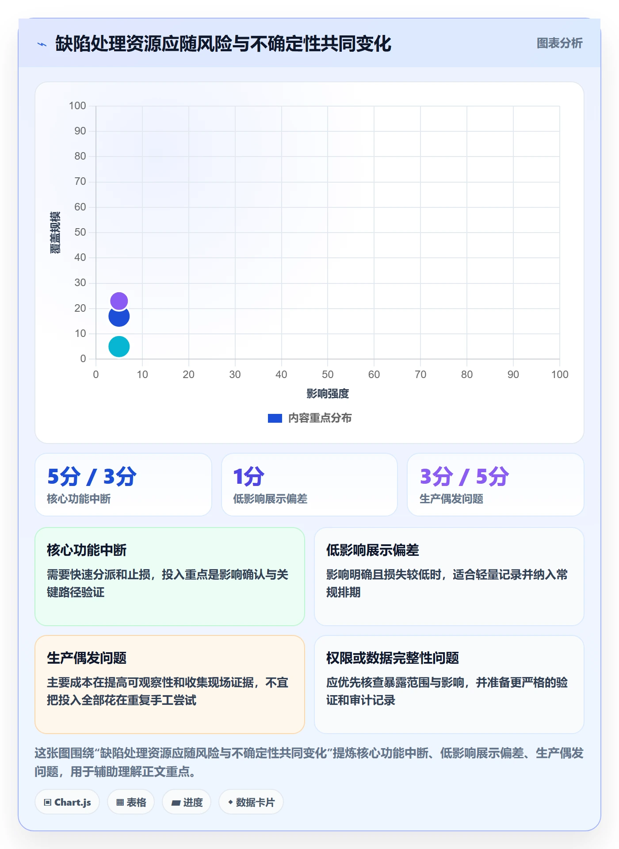Click the 影响强度 x-axis title
The width and height of the screenshot is (619, 849).
point(328,394)
